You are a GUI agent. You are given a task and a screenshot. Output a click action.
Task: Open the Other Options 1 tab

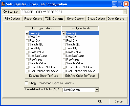coord(117,19)
